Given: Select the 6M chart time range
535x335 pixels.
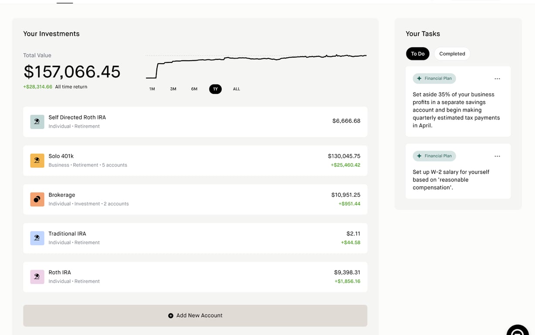Looking at the screenshot, I should tap(194, 89).
